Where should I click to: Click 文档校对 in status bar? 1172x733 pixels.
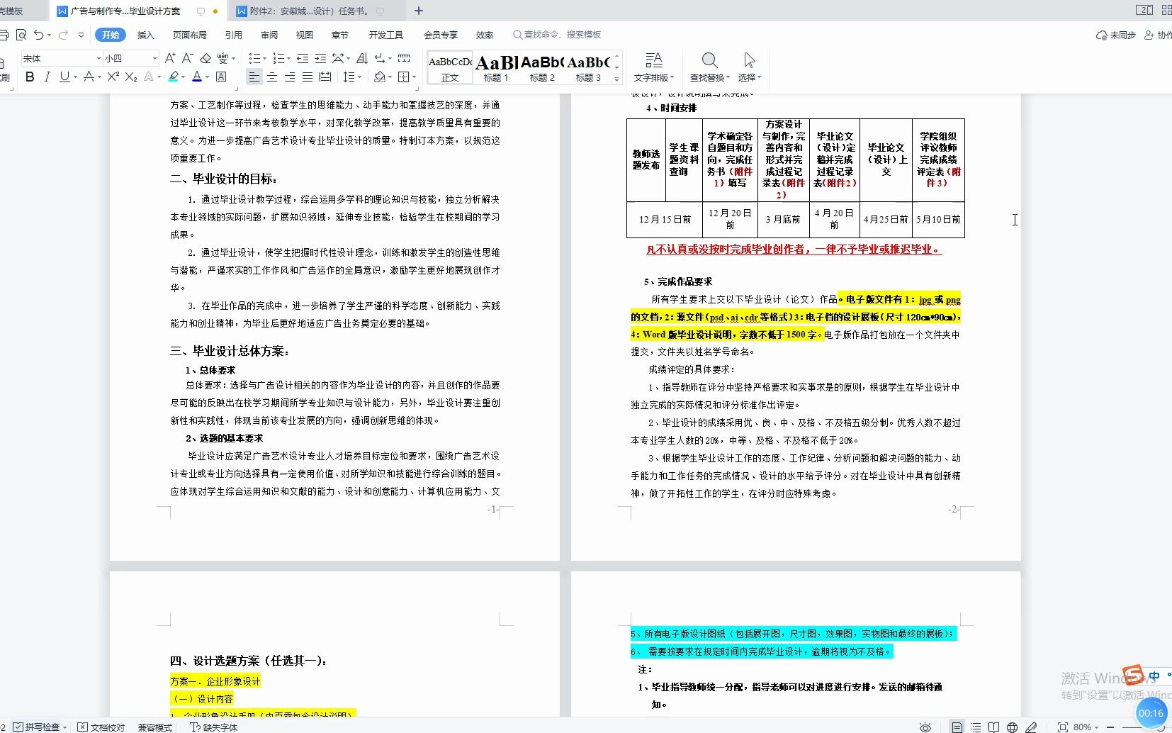[x=101, y=727]
